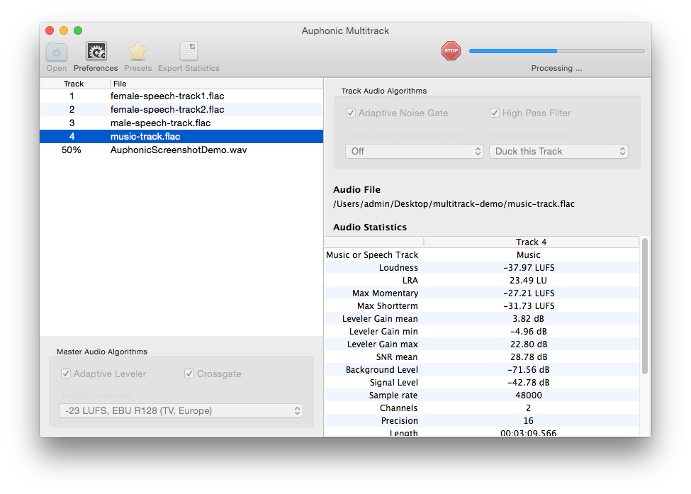691x494 pixels.
Task: Select track 3 male-speech-track.flac
Action: coord(181,123)
